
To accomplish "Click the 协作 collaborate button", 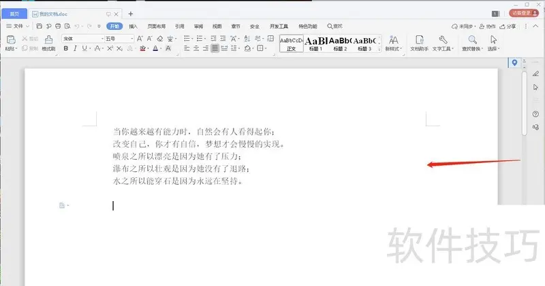I will 487,26.
